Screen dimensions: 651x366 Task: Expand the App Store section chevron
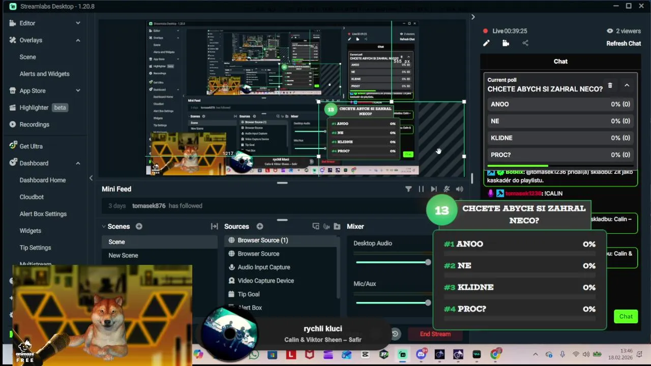pyautogui.click(x=78, y=90)
